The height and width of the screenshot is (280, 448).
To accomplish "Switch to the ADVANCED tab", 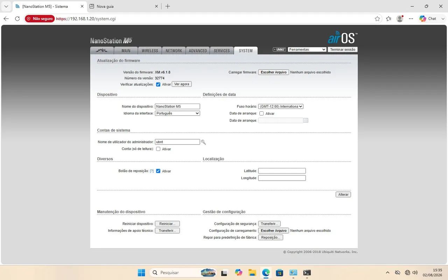I will tap(198, 51).
